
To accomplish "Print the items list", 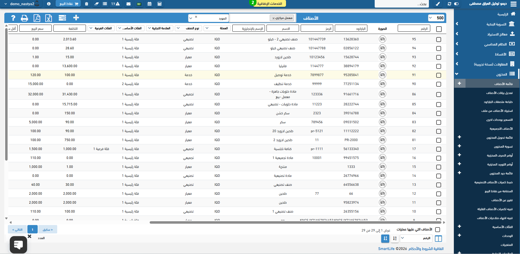I will pos(24,18).
